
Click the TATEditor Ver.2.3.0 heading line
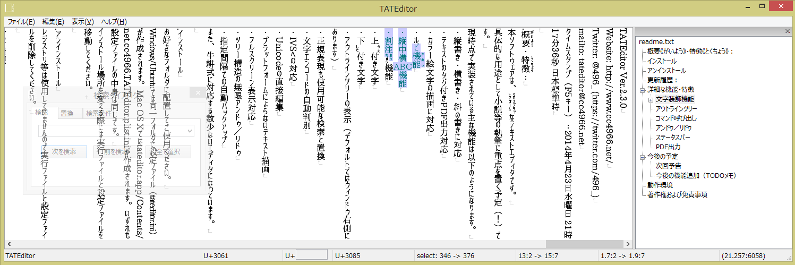point(624,69)
